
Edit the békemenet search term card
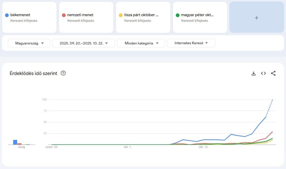[x=29, y=18]
